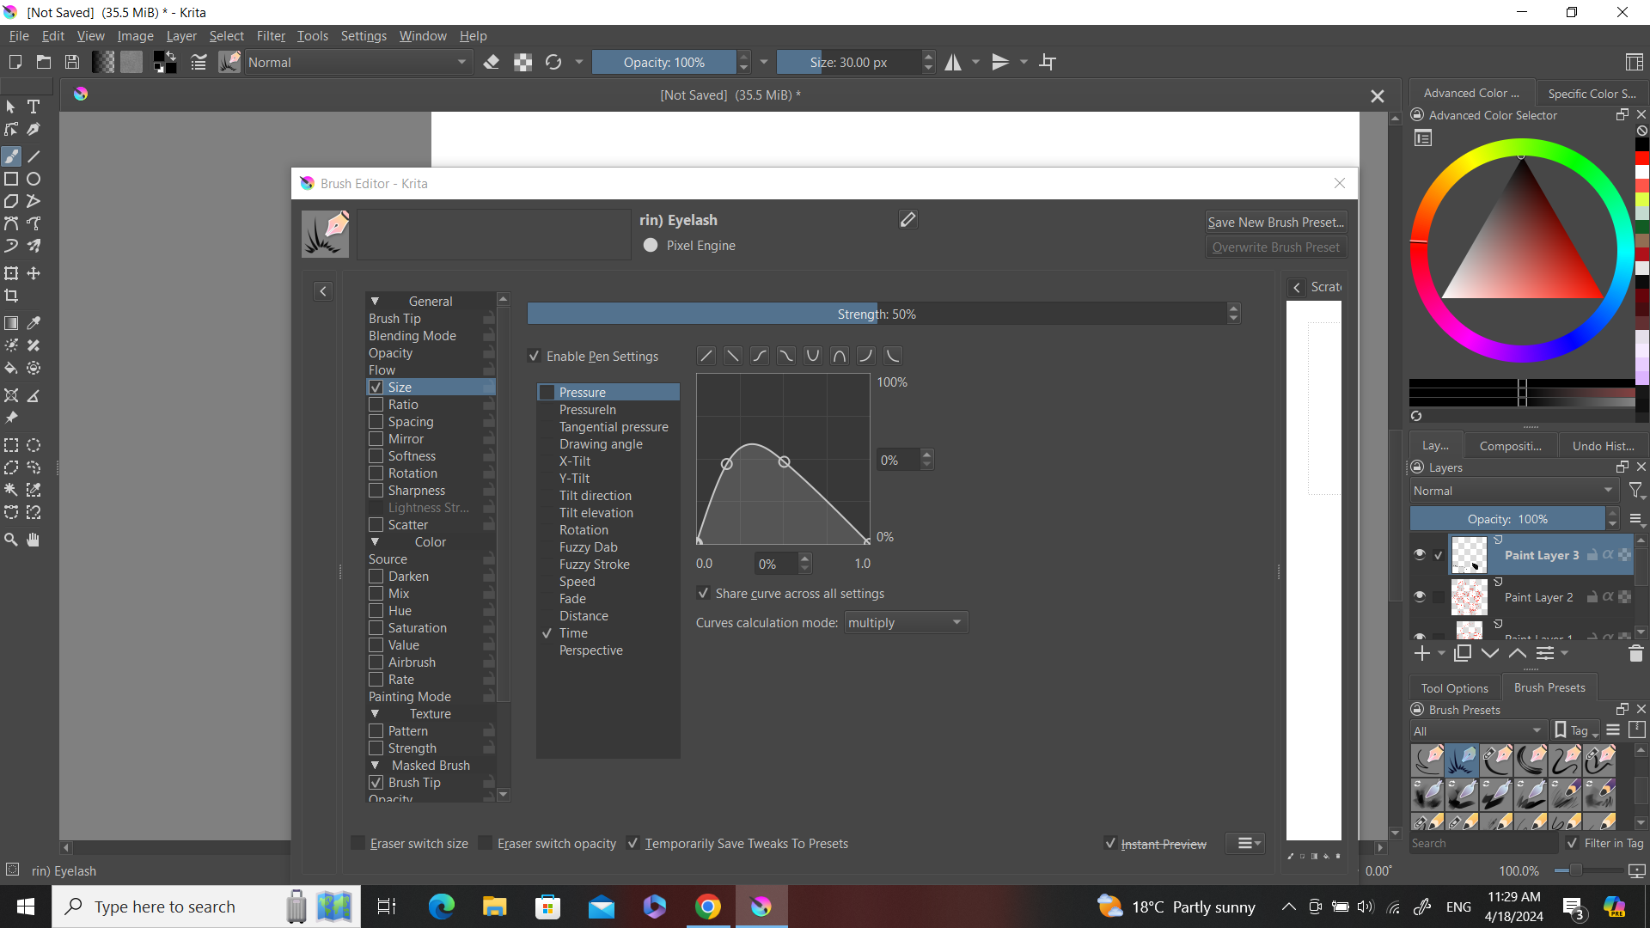Enable the Rotation option checkbox
Image resolution: width=1650 pixels, height=928 pixels.
click(x=376, y=473)
